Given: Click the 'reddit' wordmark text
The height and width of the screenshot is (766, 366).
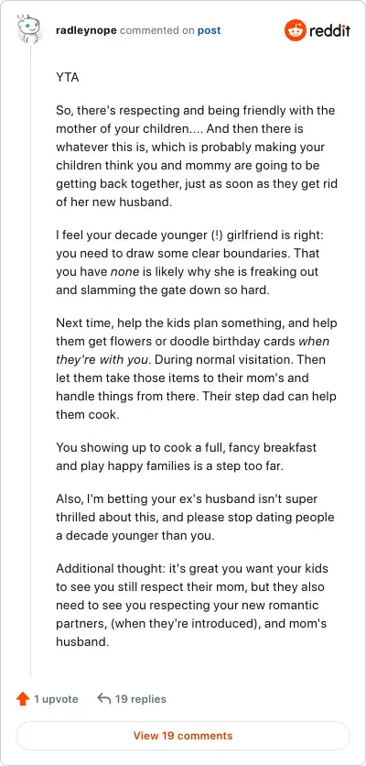Looking at the screenshot, I should pyautogui.click(x=328, y=31).
